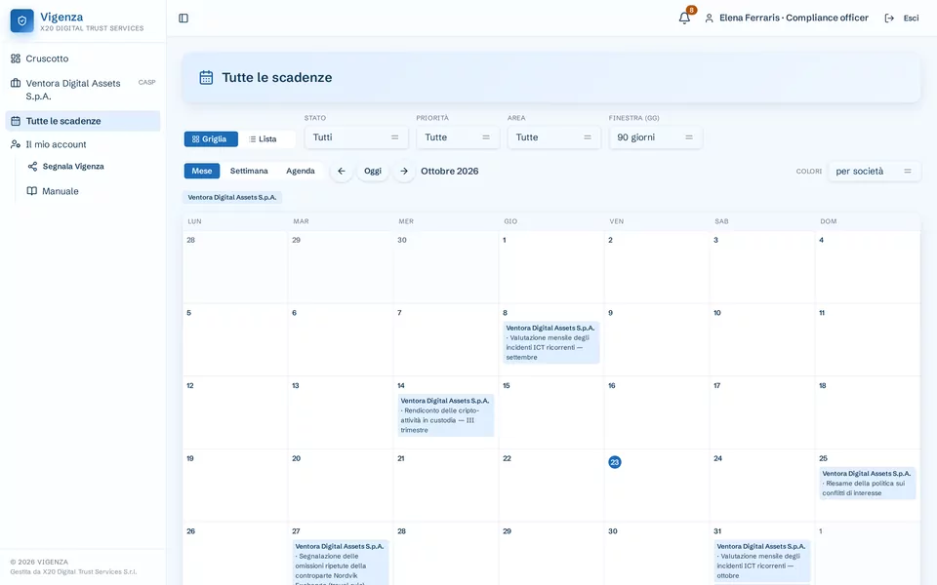Open 27 October Segnalazione omissioni event
Image resolution: width=937 pixels, height=585 pixels.
point(341,563)
